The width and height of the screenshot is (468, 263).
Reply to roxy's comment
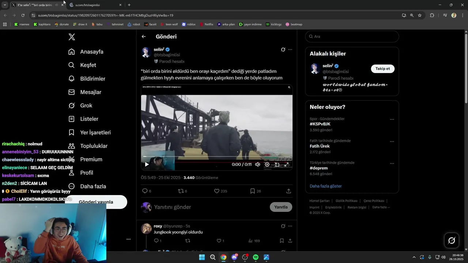pos(158,241)
